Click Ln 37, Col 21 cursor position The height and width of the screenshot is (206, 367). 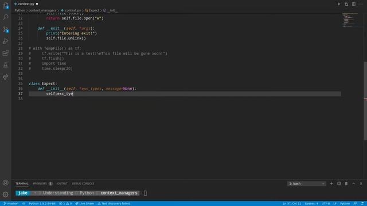tap(292, 204)
